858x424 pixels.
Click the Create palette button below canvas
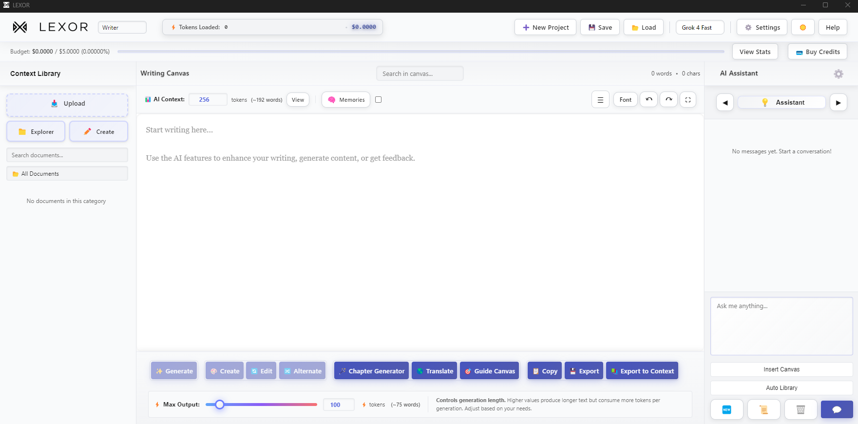point(225,371)
